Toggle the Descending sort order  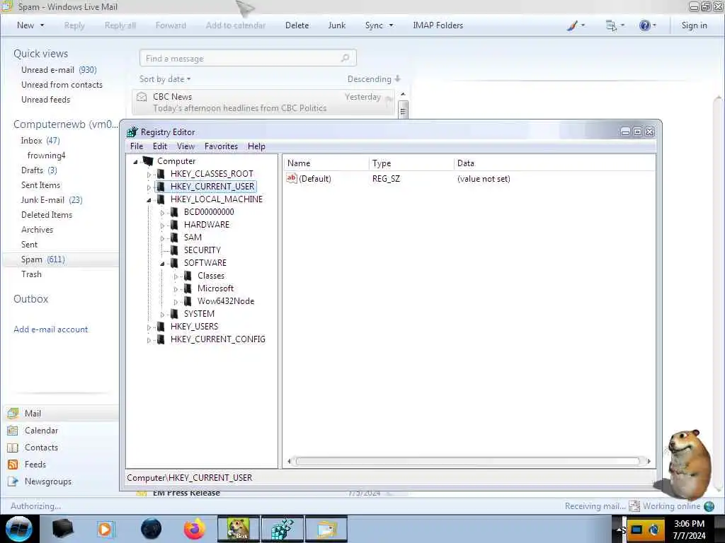[374, 79]
